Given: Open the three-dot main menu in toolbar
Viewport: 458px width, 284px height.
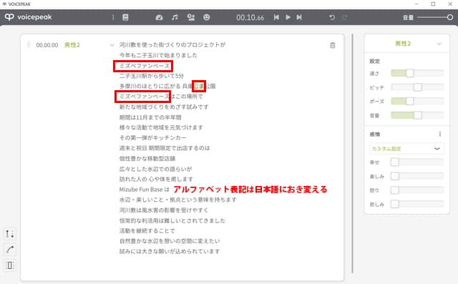Looking at the screenshot, I should (113, 17).
